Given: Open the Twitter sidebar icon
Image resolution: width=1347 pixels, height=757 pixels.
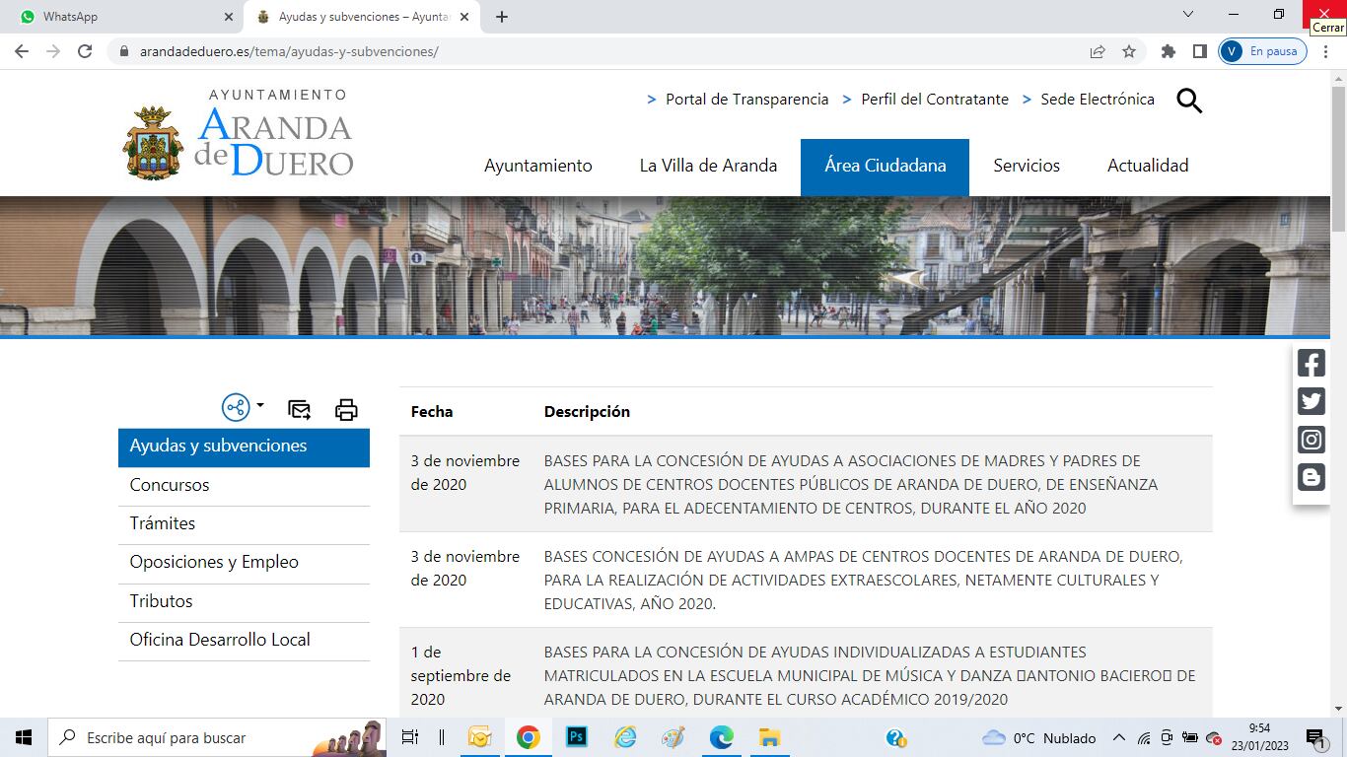Looking at the screenshot, I should coord(1311,401).
